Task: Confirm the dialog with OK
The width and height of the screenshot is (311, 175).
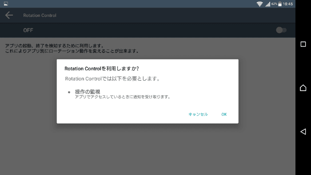Action: 224,114
